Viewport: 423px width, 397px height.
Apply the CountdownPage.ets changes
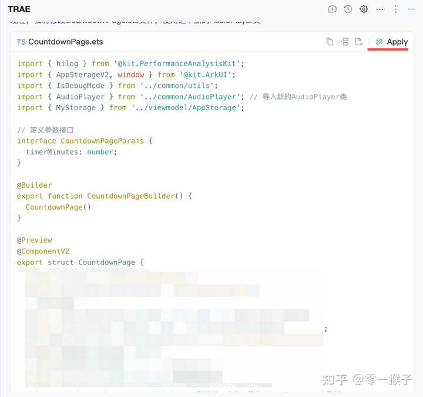[x=391, y=42]
